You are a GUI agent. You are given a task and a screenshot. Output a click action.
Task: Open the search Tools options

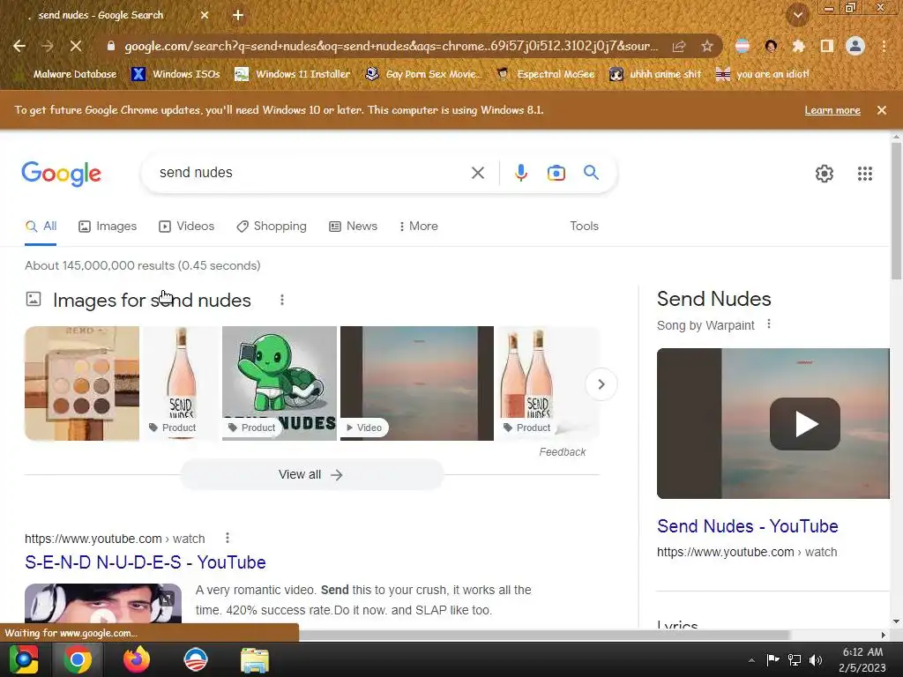[584, 227]
